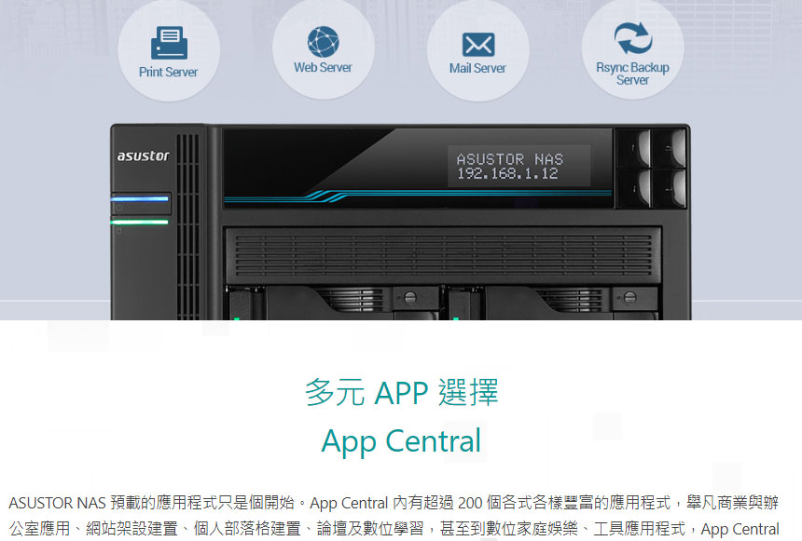
Task: Select the Web Server globe icon
Action: click(324, 41)
